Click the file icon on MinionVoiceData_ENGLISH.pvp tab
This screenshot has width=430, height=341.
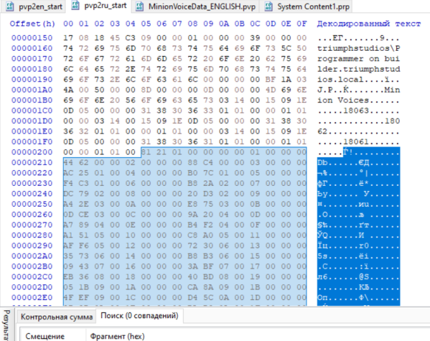[139, 7]
